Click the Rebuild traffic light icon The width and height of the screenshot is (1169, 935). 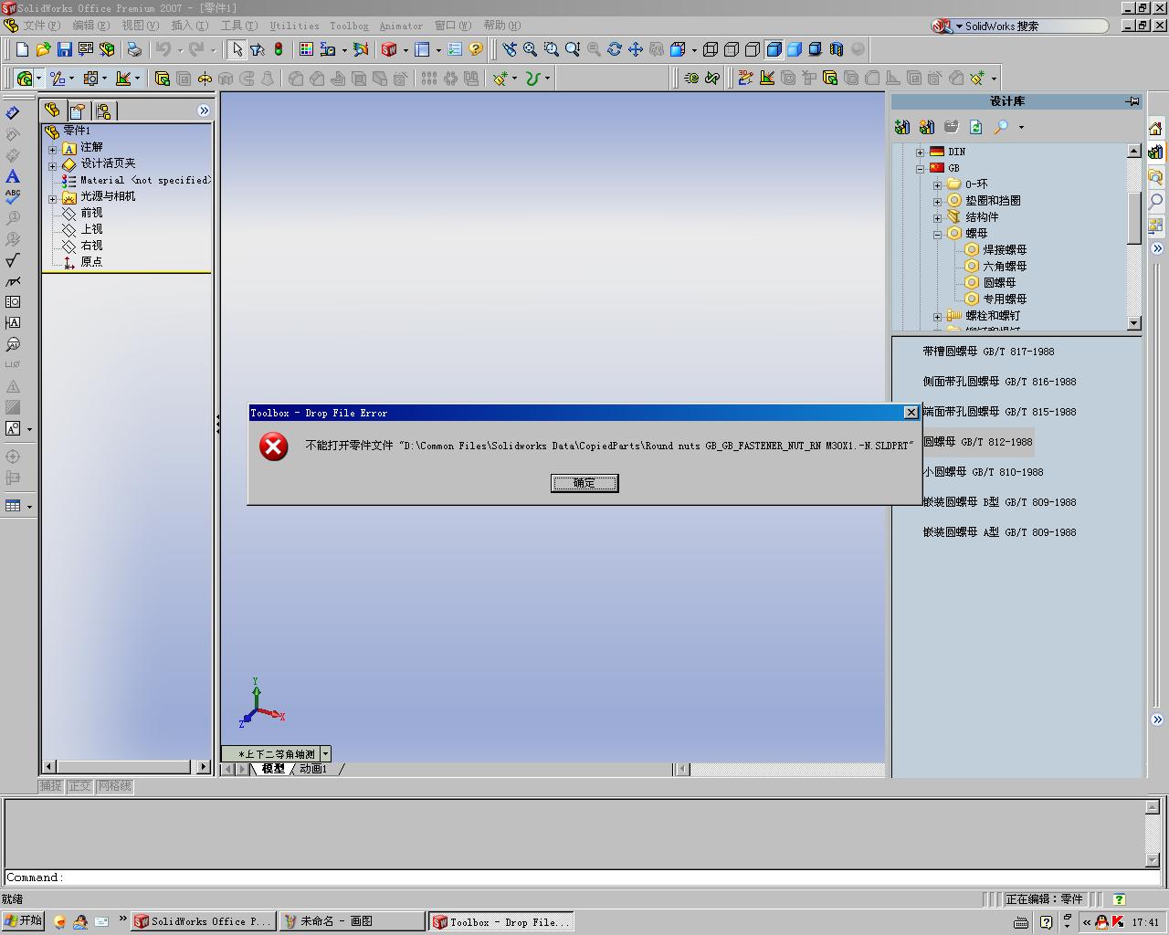(279, 49)
